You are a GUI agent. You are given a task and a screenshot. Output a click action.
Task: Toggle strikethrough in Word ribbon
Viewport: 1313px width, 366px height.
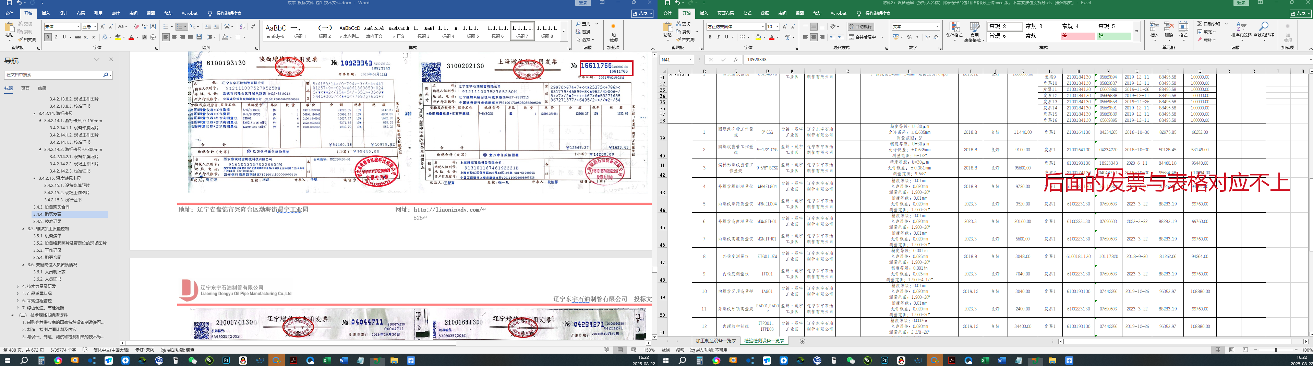[77, 37]
